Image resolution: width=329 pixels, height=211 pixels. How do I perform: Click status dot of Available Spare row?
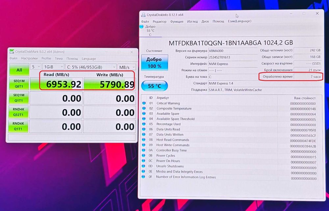(144, 114)
